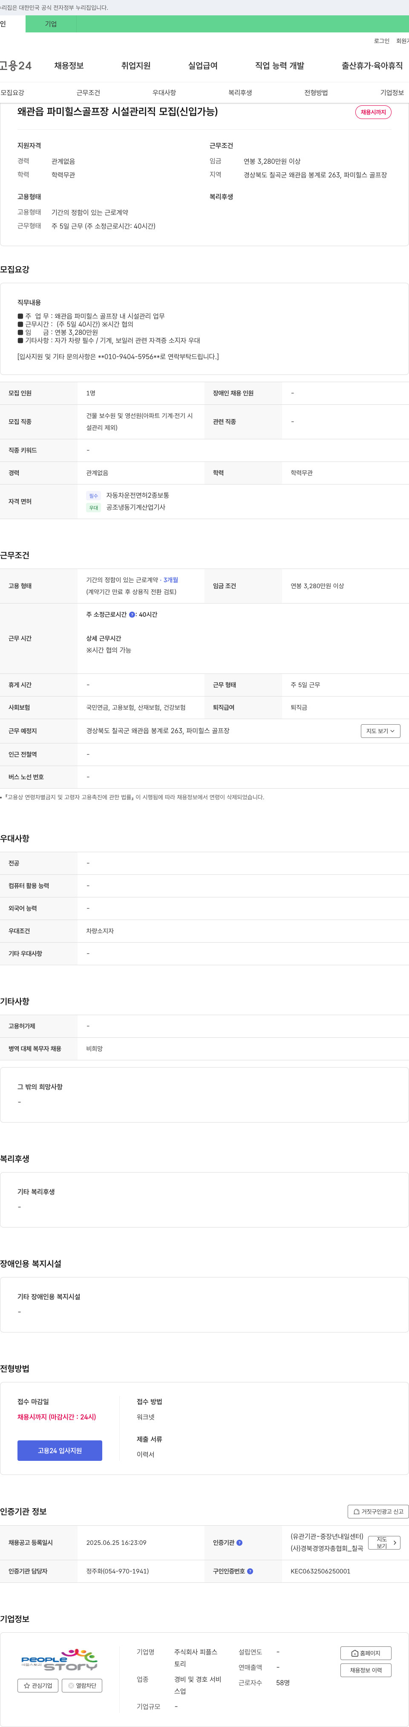This screenshot has height=1727, width=409.
Task: Jump to 모집요강 section tab
Action: pyautogui.click(x=12, y=93)
